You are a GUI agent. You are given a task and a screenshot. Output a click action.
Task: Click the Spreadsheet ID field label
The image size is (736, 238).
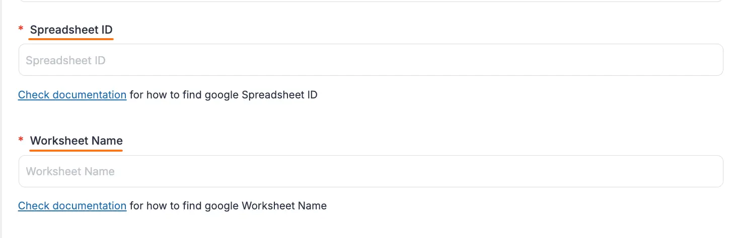[x=71, y=30]
